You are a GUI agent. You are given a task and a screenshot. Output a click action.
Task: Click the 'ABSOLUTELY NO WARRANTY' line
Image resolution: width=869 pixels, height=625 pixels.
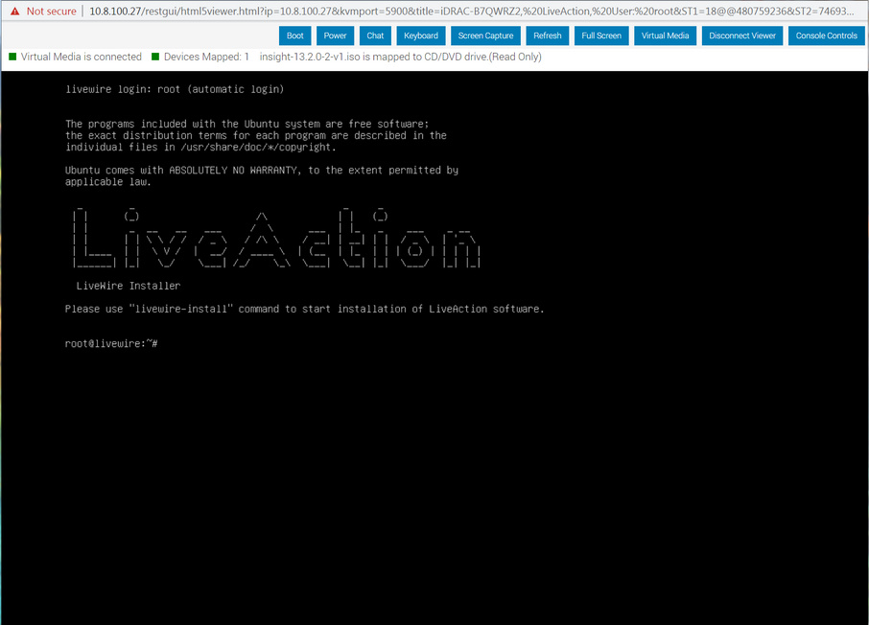click(x=262, y=170)
